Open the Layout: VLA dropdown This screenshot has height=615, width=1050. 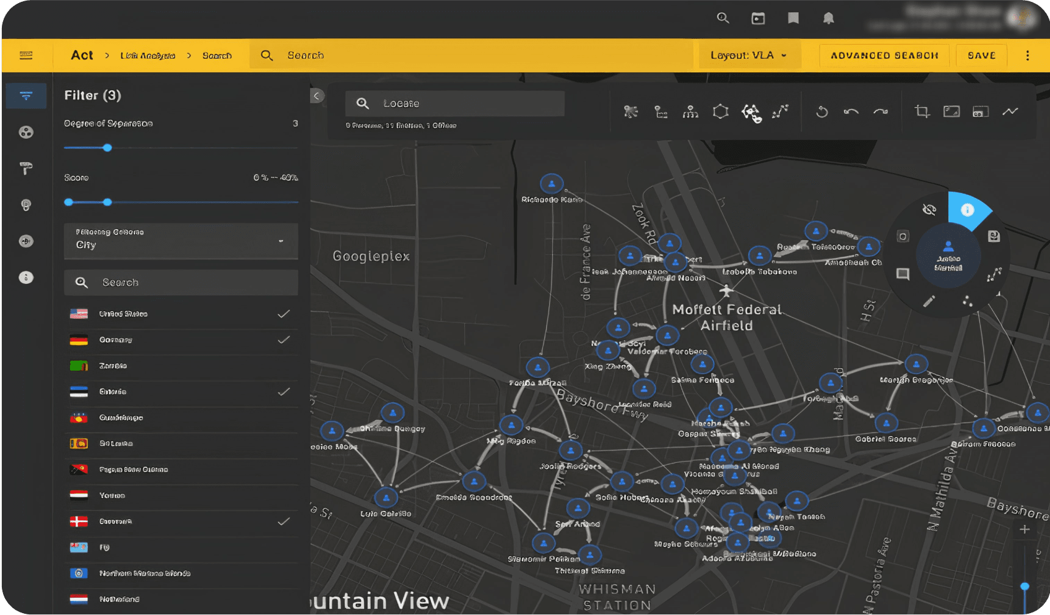tap(748, 56)
